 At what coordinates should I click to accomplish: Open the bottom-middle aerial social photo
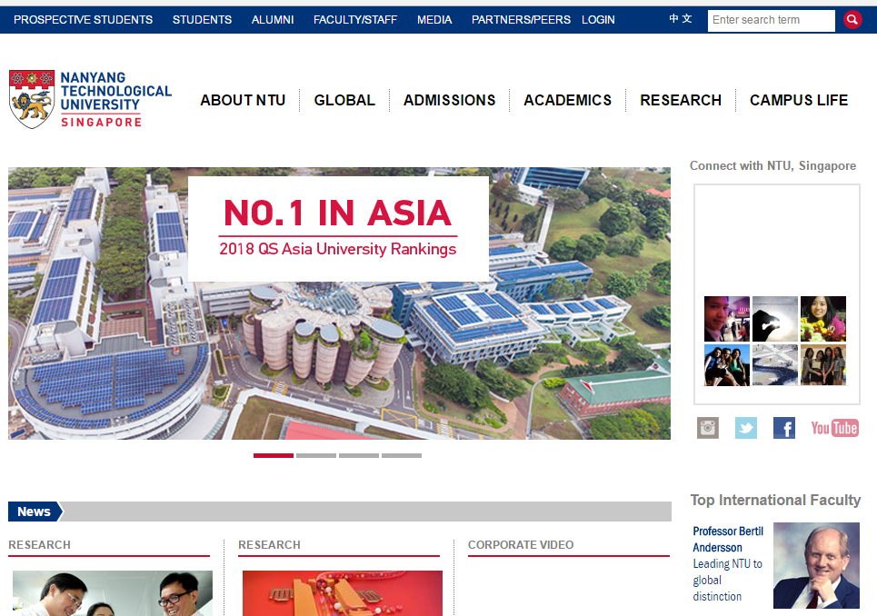[x=774, y=365]
